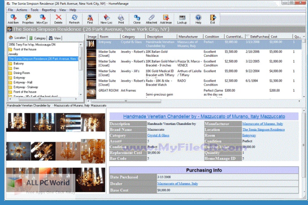Refresh the inventory list
Screen dimensions: 308x205
coord(74,19)
